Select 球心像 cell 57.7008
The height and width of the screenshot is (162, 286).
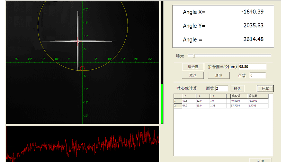(x=239, y=106)
